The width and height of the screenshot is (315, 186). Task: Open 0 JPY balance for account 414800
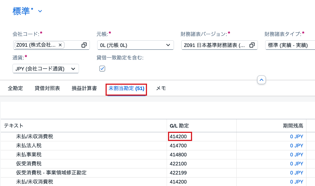pos(297,155)
